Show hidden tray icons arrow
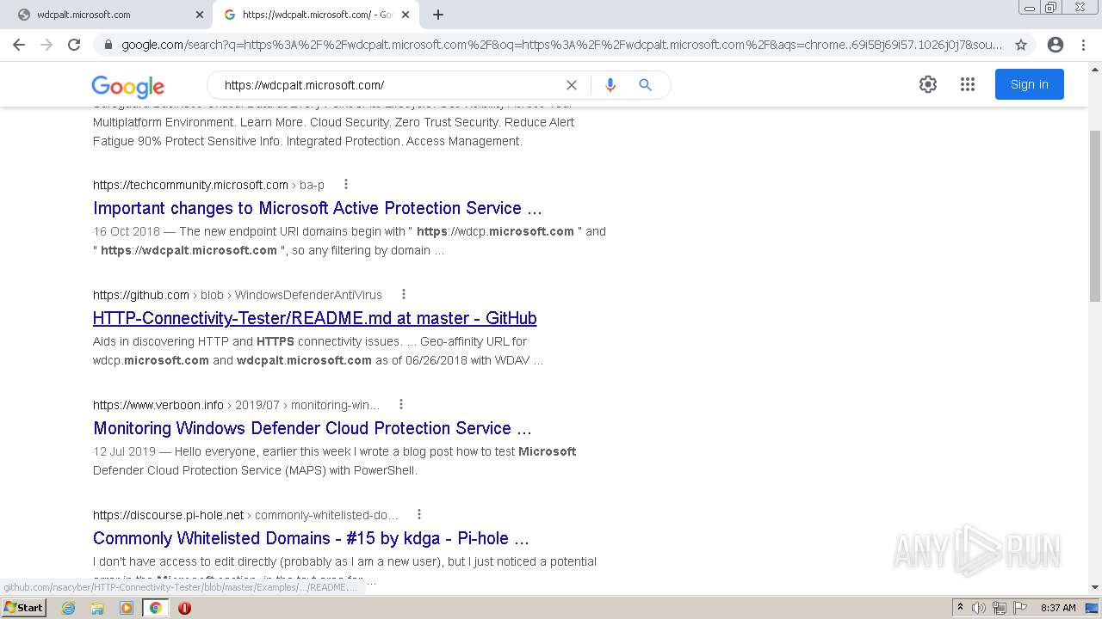 click(x=960, y=608)
